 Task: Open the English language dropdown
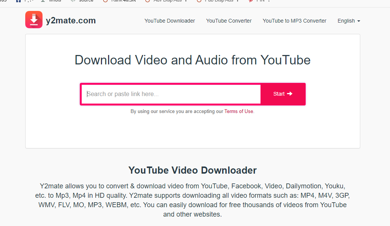tap(348, 21)
